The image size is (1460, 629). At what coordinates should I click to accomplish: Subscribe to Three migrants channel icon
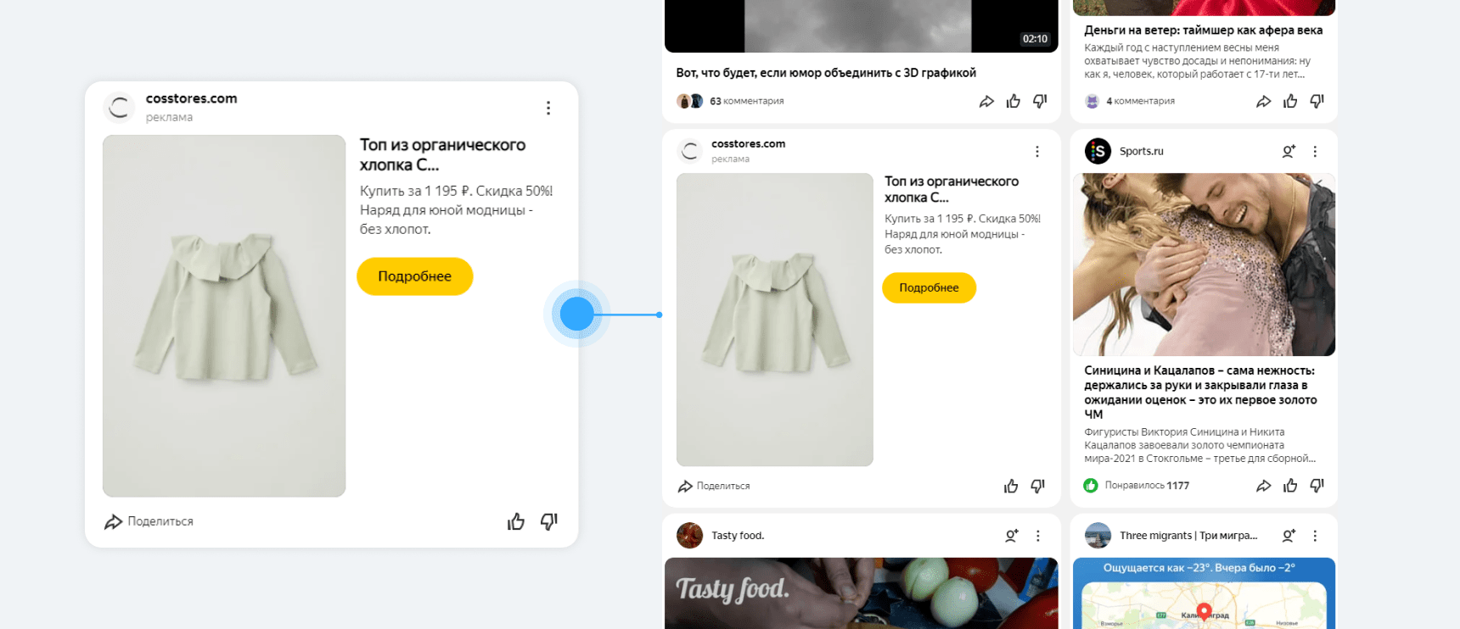coord(1289,536)
